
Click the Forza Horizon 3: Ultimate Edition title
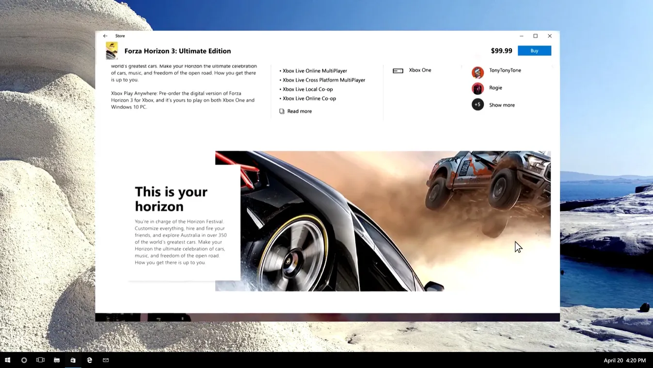177,51
